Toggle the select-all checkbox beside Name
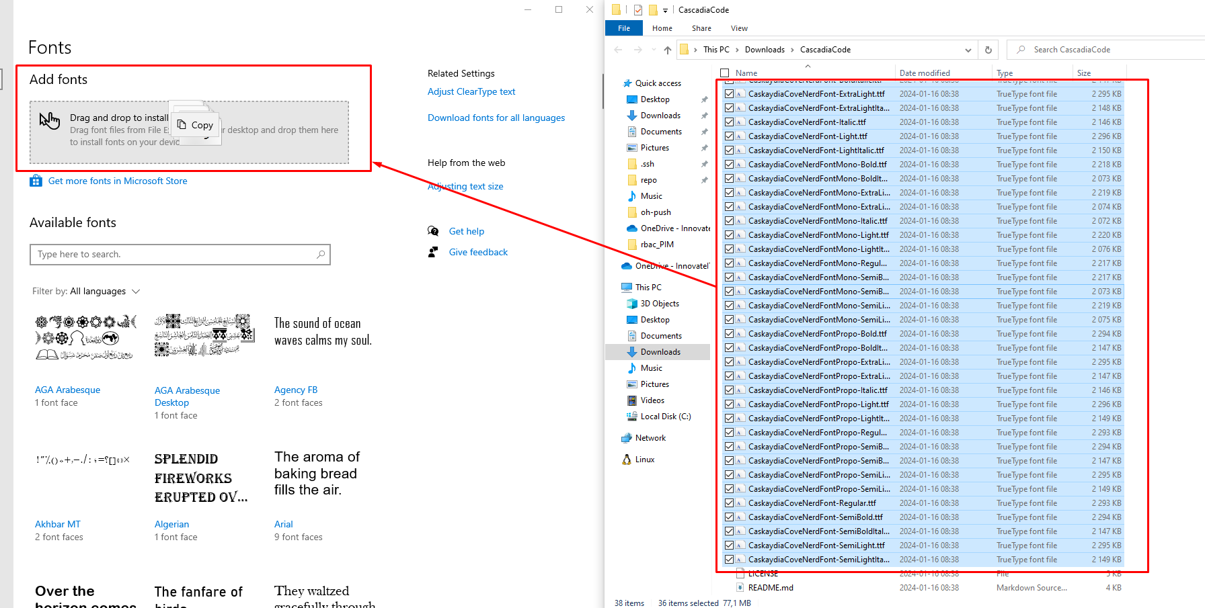 (x=725, y=73)
